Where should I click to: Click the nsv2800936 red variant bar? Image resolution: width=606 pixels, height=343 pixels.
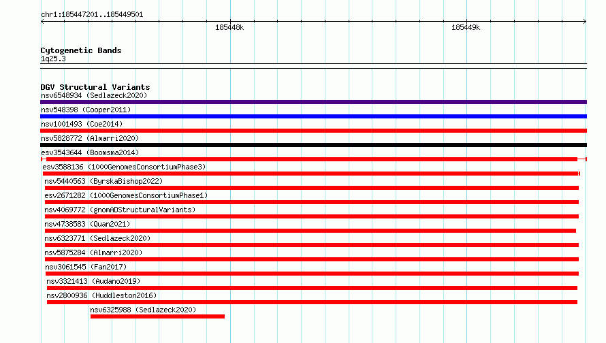point(313,302)
